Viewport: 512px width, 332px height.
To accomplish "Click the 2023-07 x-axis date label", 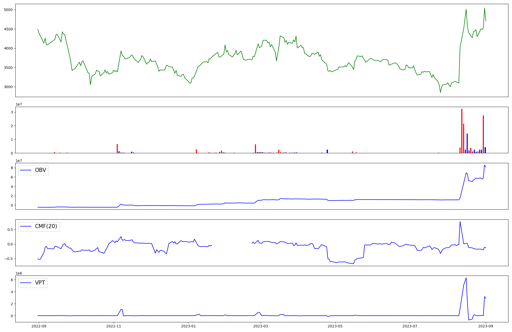I will coord(410,326).
